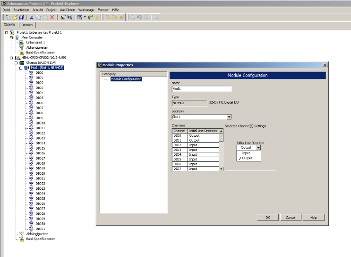Click the Open project folder icon
Viewport: 351px width, 257px height.
point(15,17)
